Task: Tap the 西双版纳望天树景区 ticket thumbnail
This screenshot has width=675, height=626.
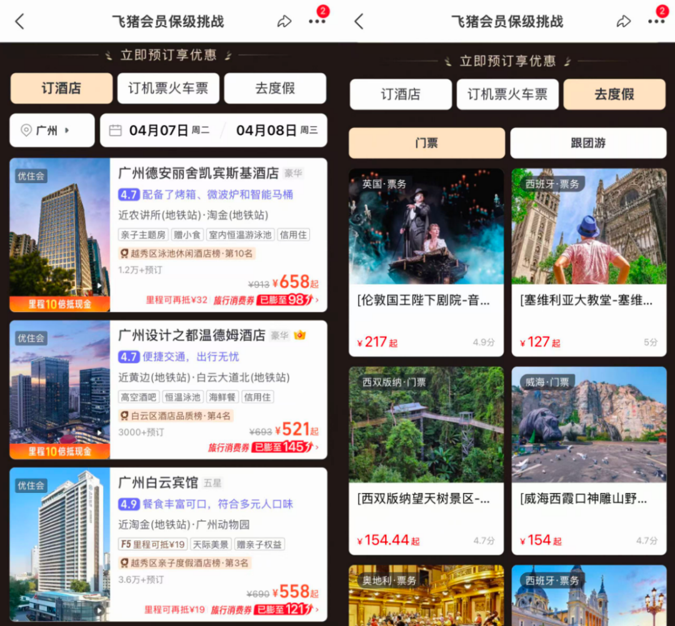Action: 426,425
